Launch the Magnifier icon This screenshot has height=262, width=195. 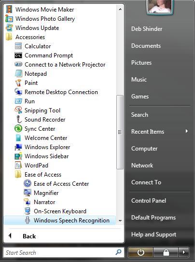[28, 193]
